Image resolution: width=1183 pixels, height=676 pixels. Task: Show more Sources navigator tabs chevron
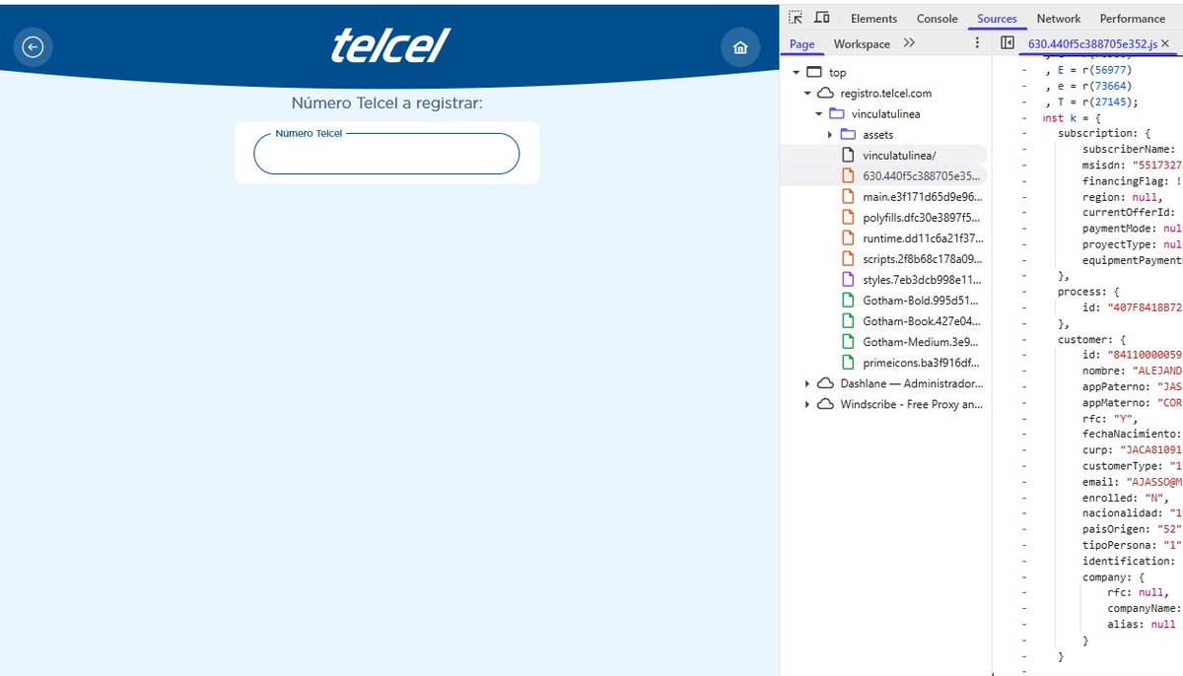coord(909,43)
